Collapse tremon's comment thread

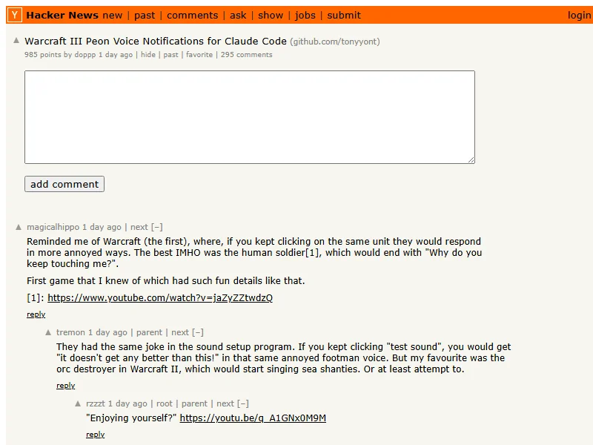pyautogui.click(x=198, y=332)
